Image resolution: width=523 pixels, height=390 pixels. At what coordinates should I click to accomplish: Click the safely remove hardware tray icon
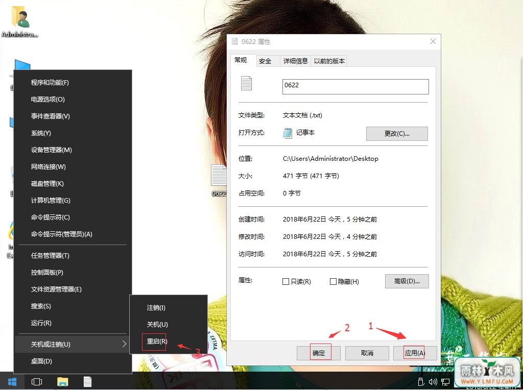(421, 382)
